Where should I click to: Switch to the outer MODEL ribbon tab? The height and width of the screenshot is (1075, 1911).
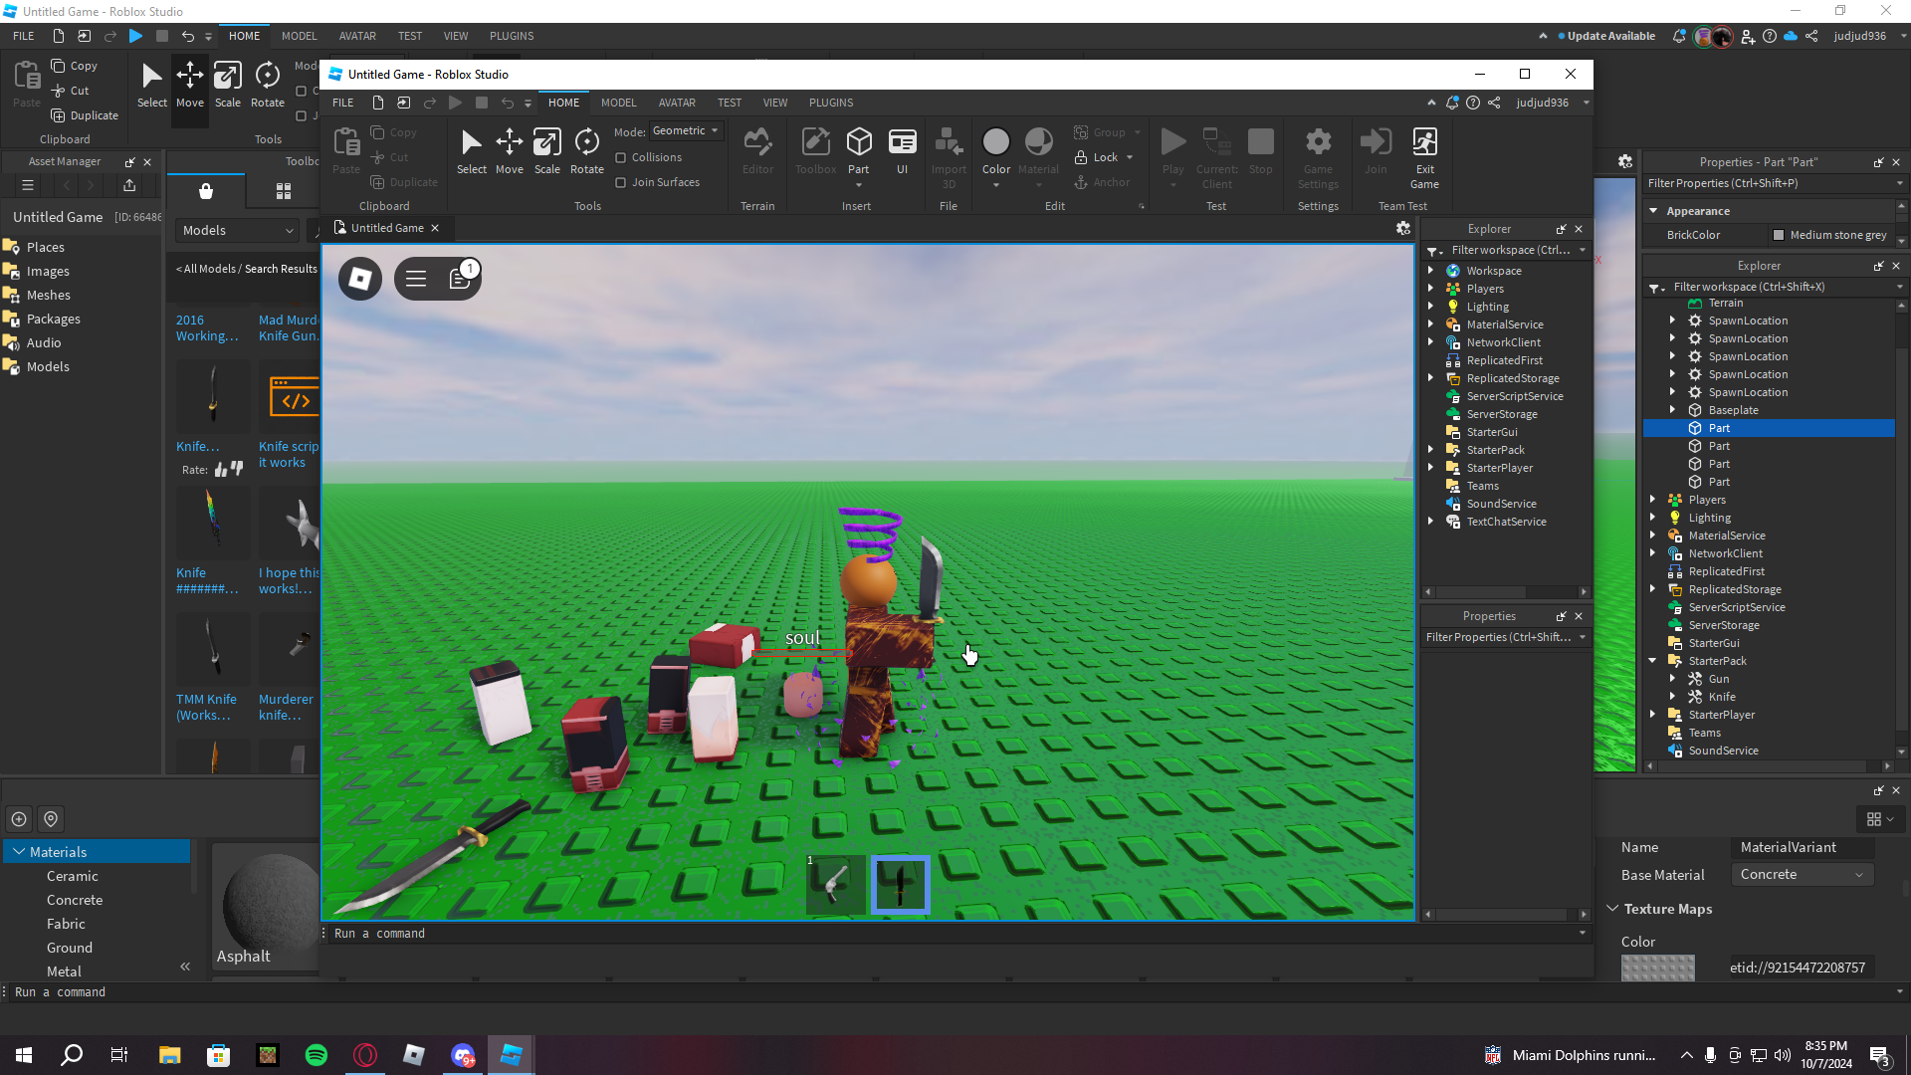coord(299,36)
